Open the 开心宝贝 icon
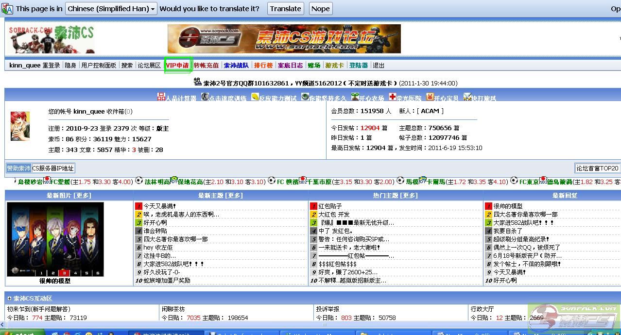This screenshot has height=335, width=621. 430,97
